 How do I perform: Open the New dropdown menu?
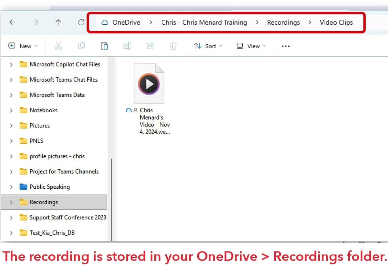pos(23,46)
